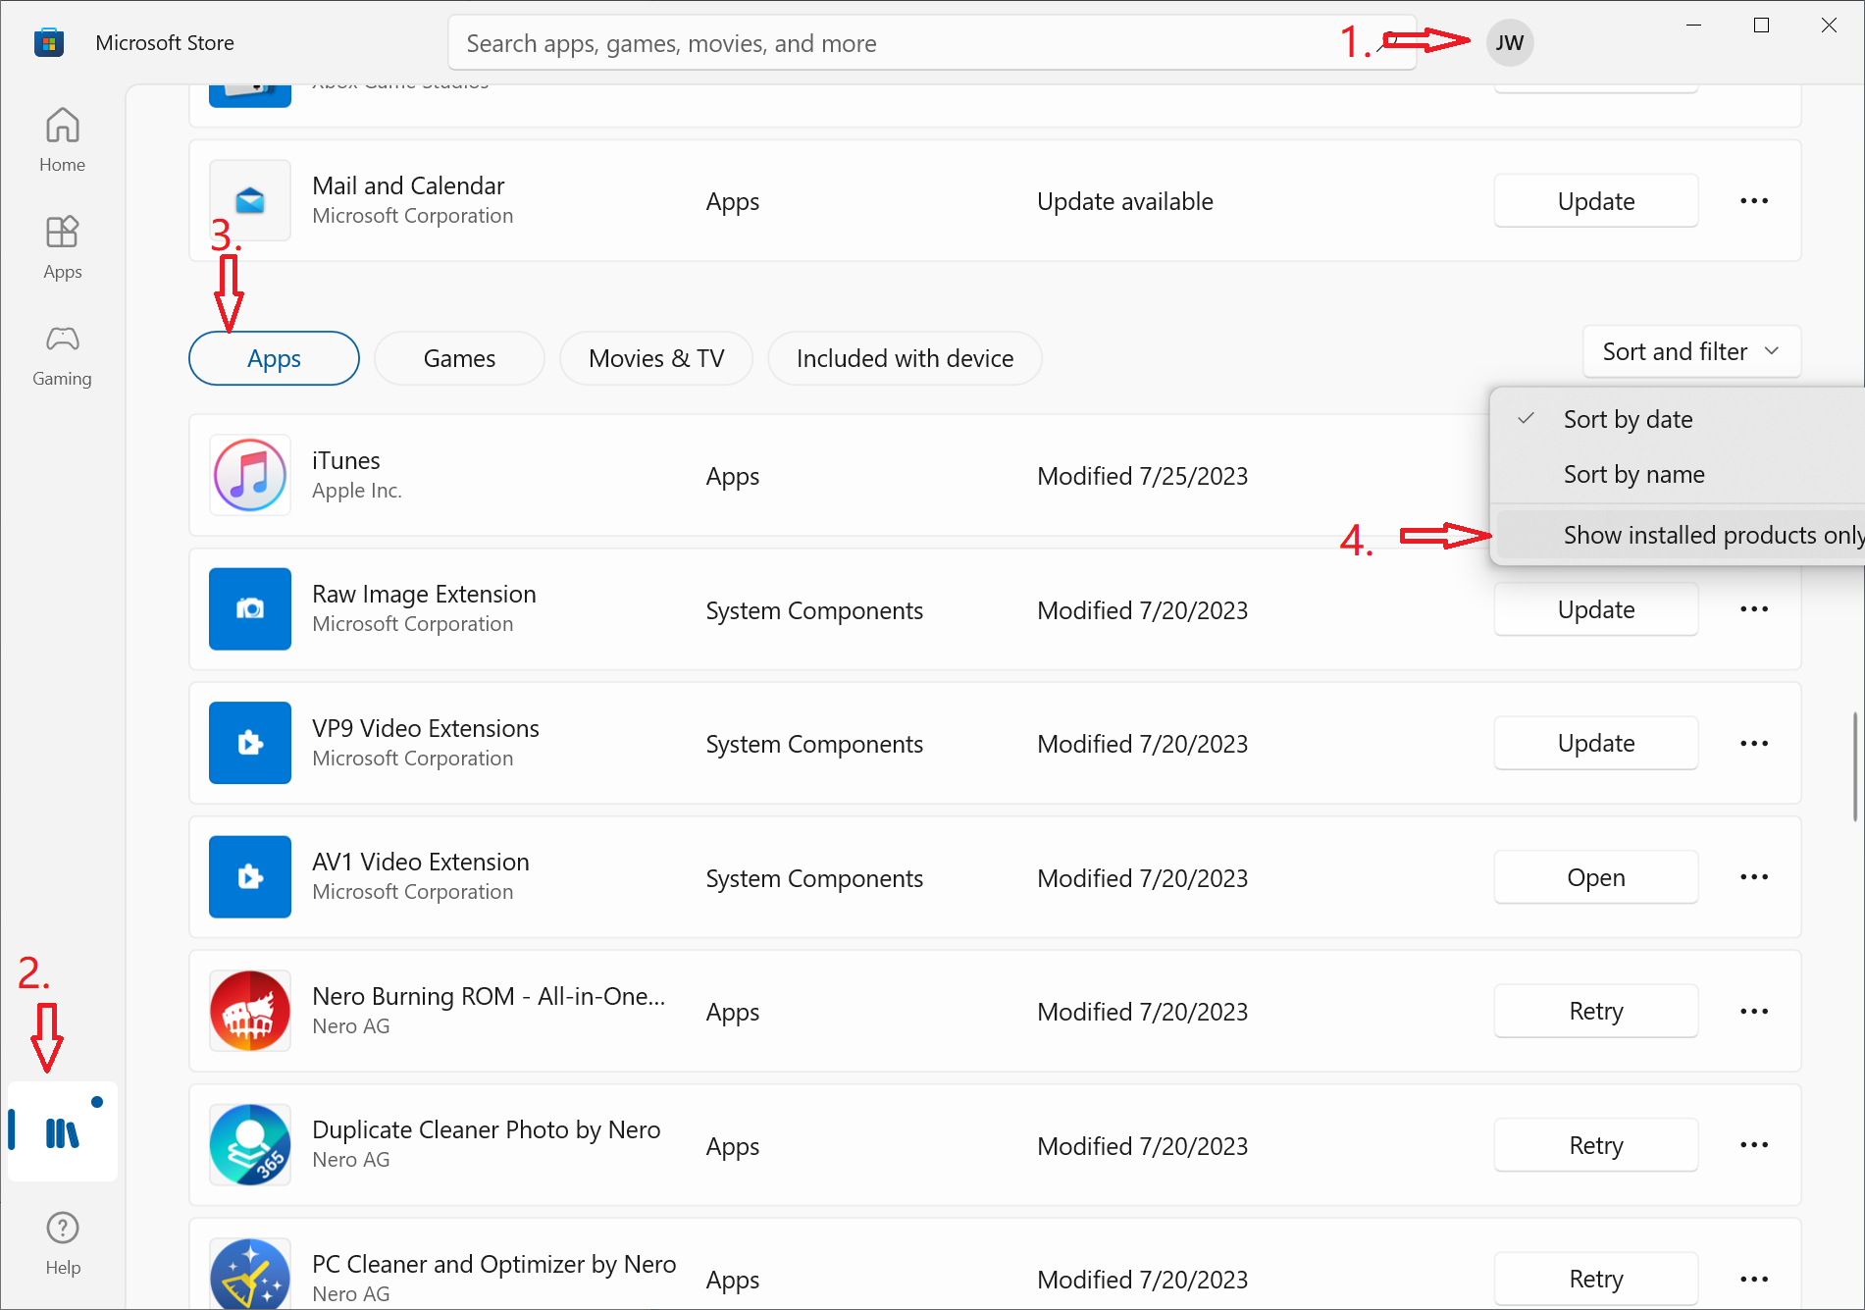Click the iTunes app name

click(x=346, y=460)
